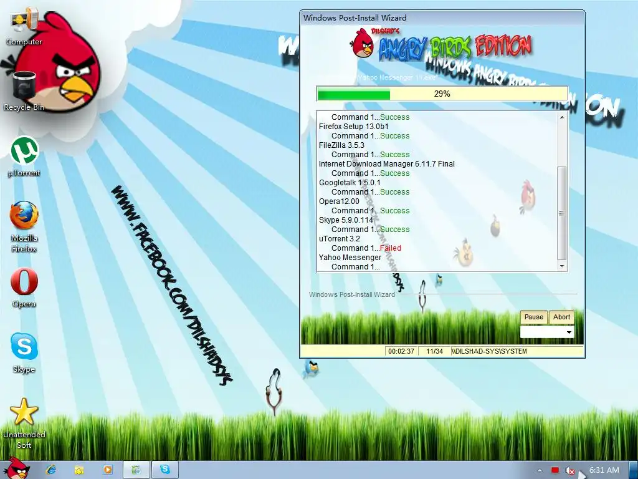Select the 'Skype 5.9.0.114' log line
The height and width of the screenshot is (479, 638).
[346, 220]
